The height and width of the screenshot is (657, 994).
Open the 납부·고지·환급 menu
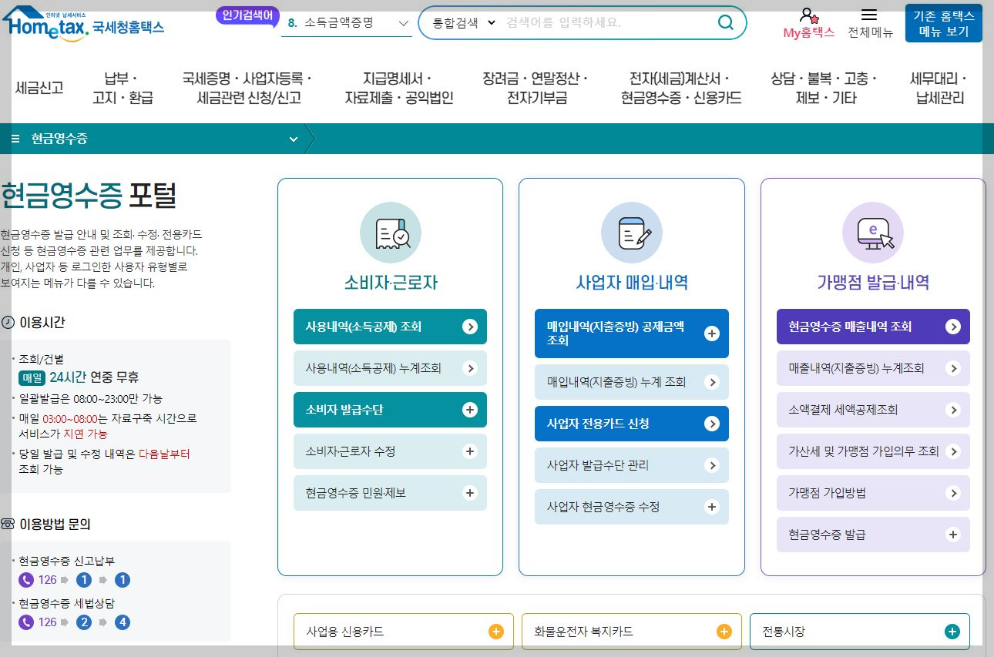coord(123,88)
